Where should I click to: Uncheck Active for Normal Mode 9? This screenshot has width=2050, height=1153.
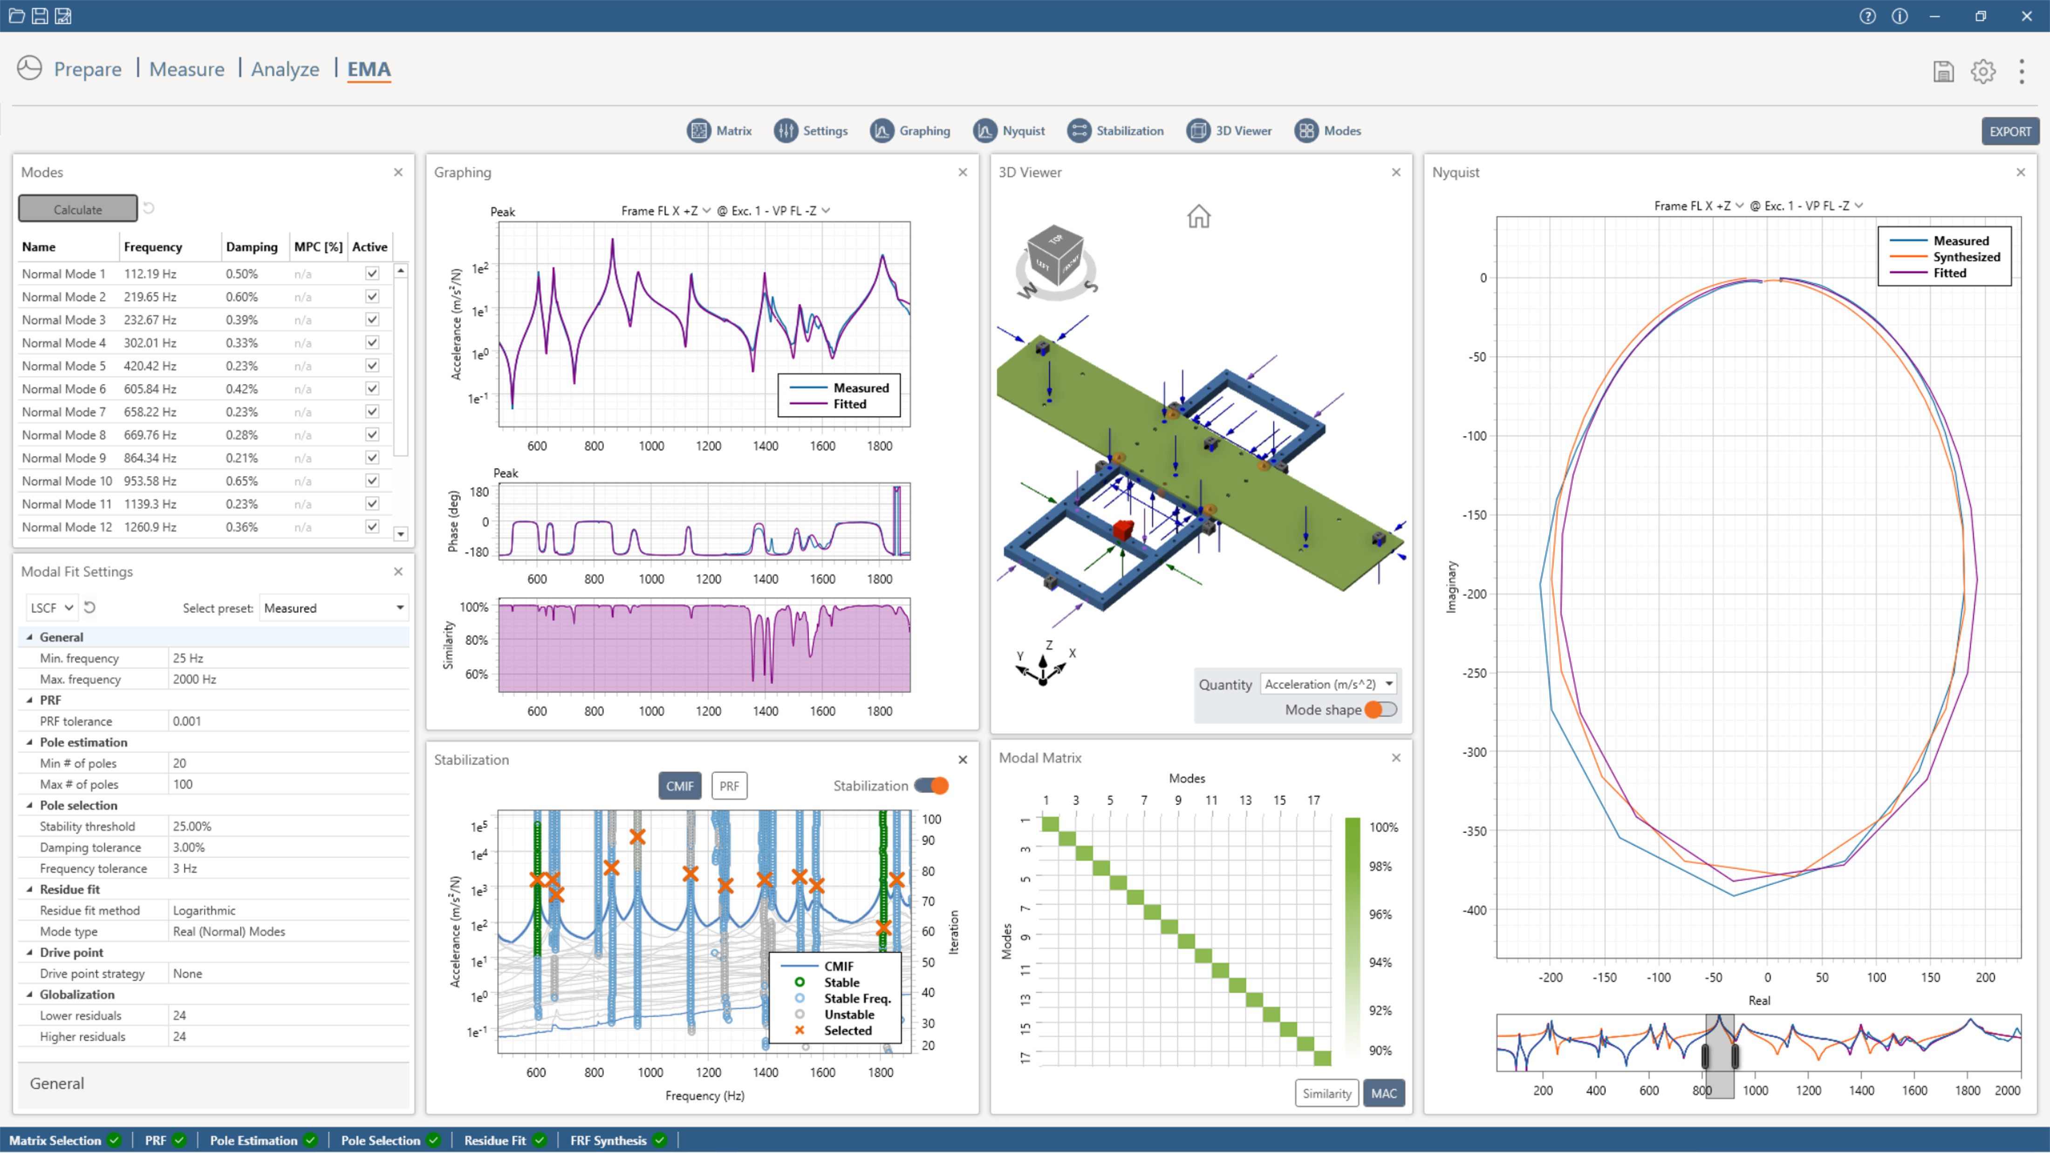tap(372, 457)
